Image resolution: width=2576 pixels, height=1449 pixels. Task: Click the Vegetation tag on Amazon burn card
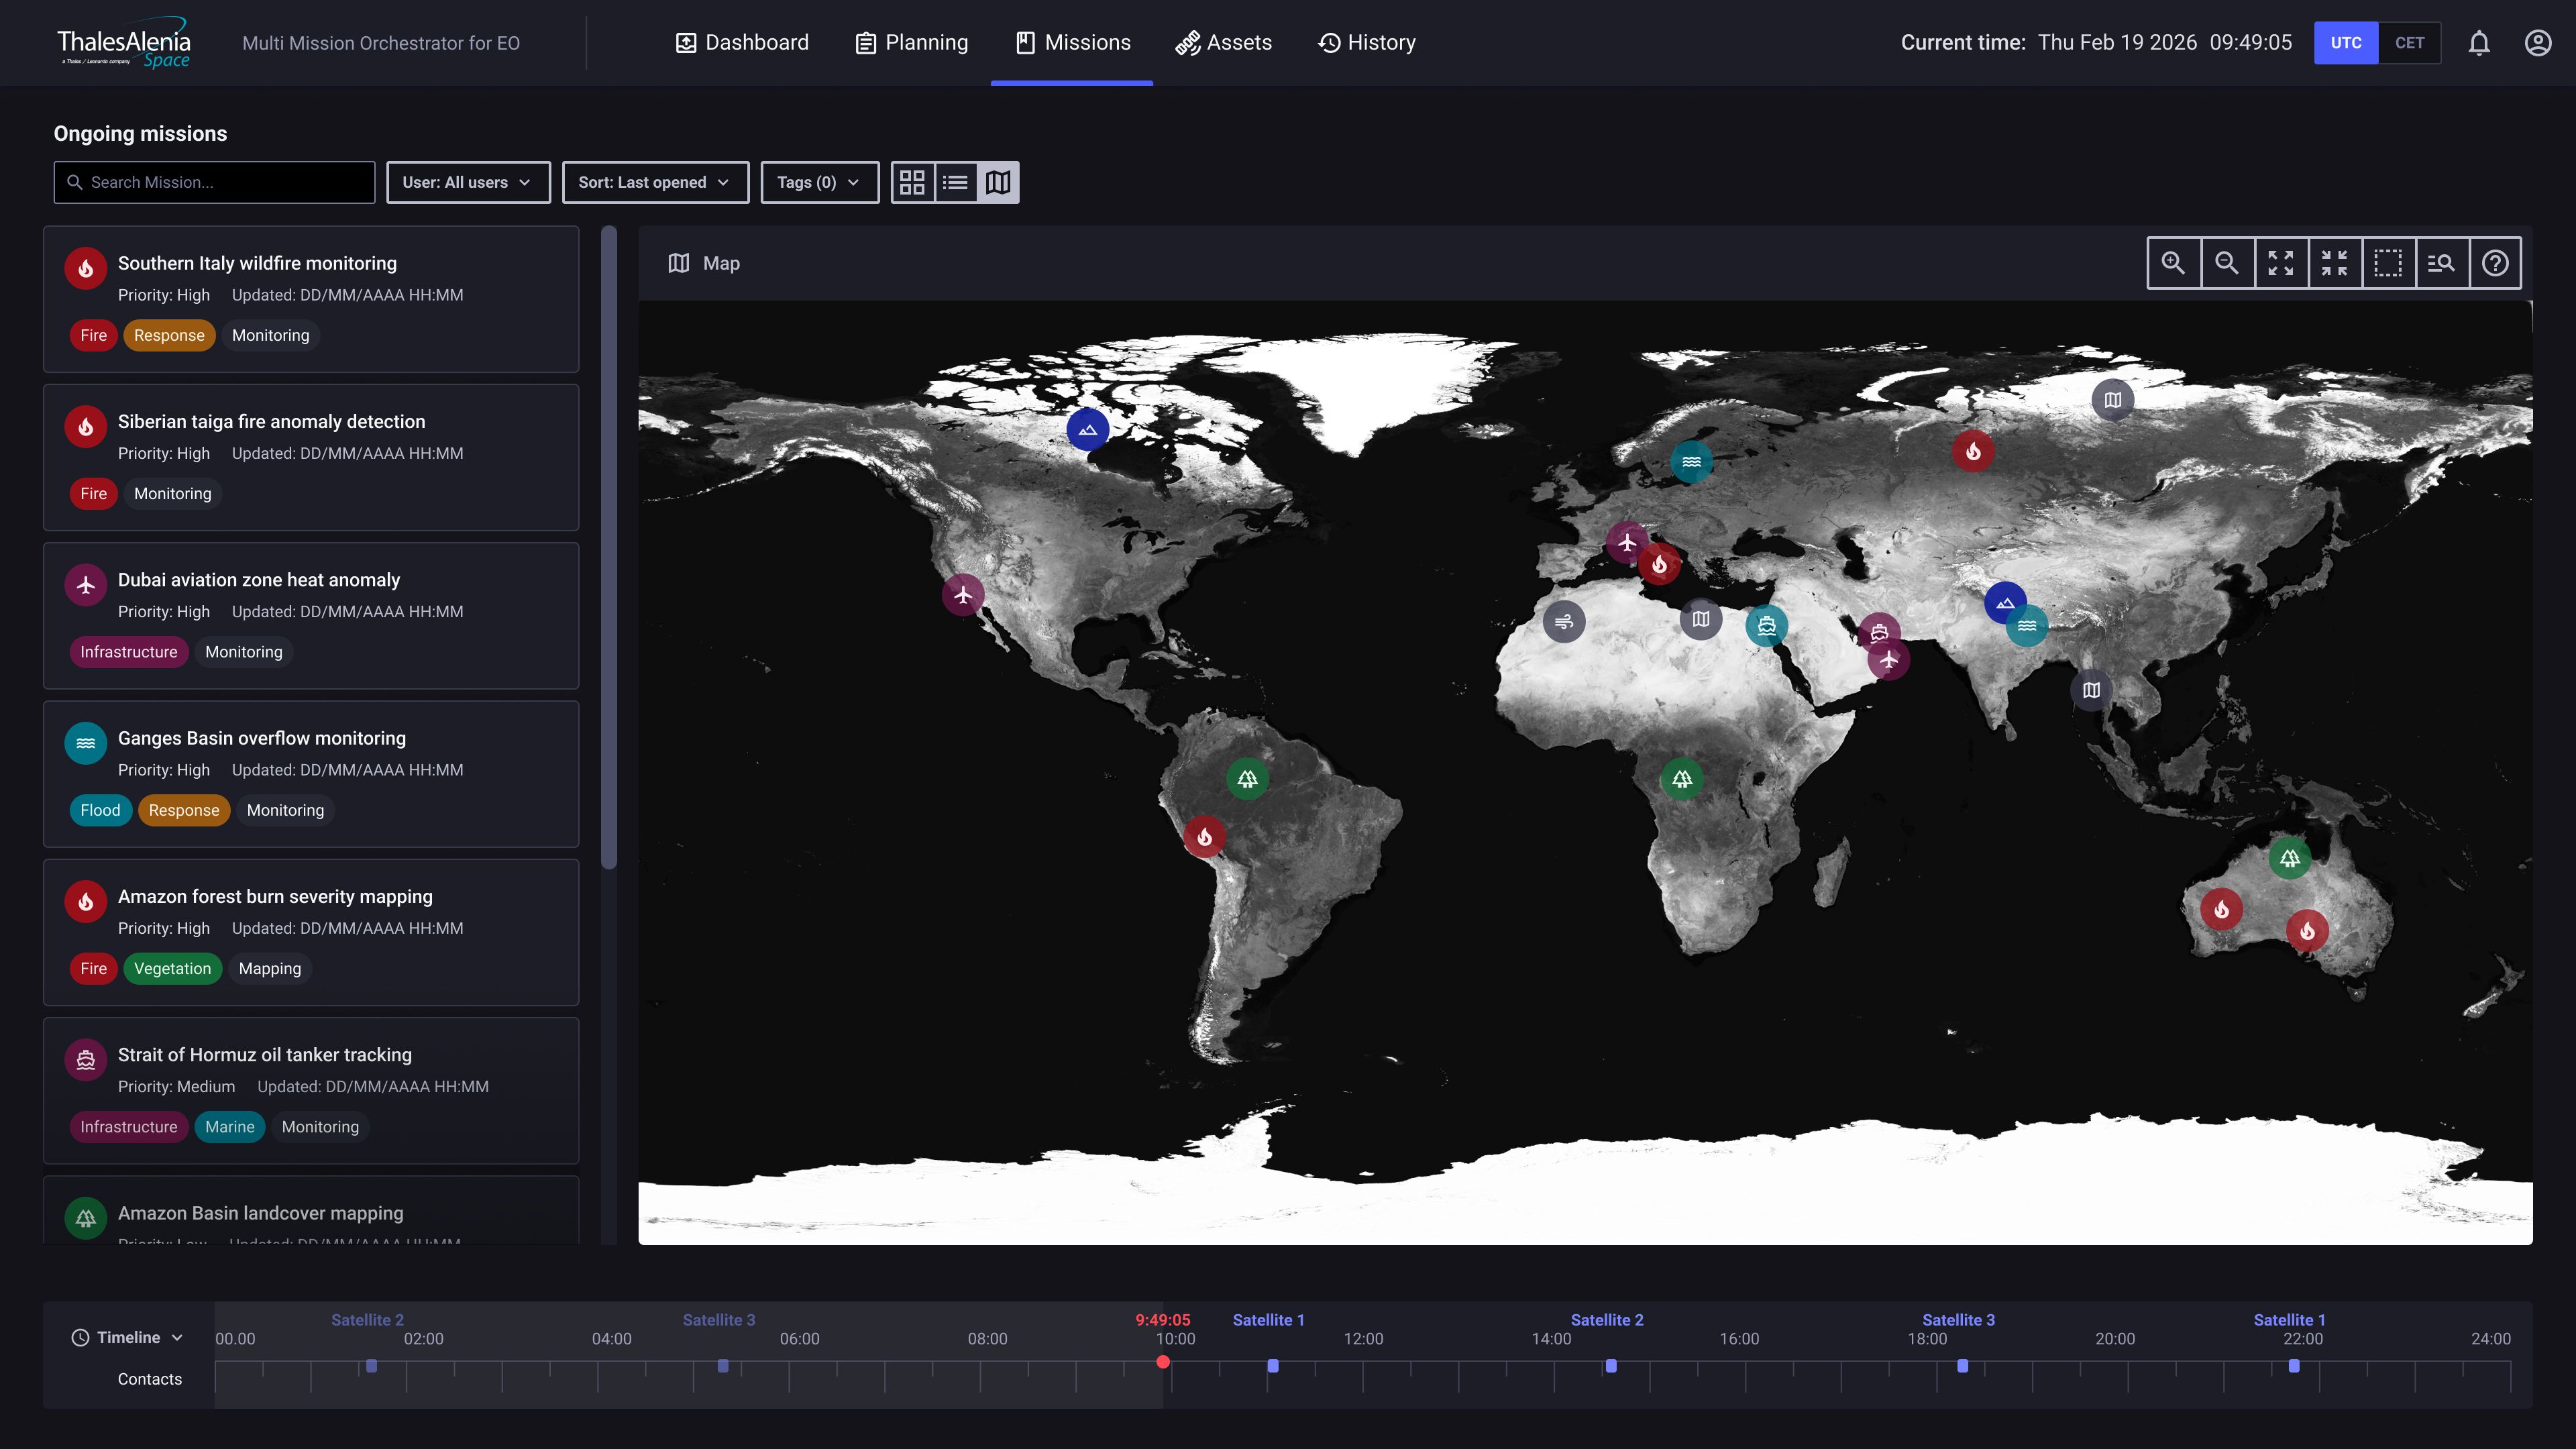coord(172,968)
